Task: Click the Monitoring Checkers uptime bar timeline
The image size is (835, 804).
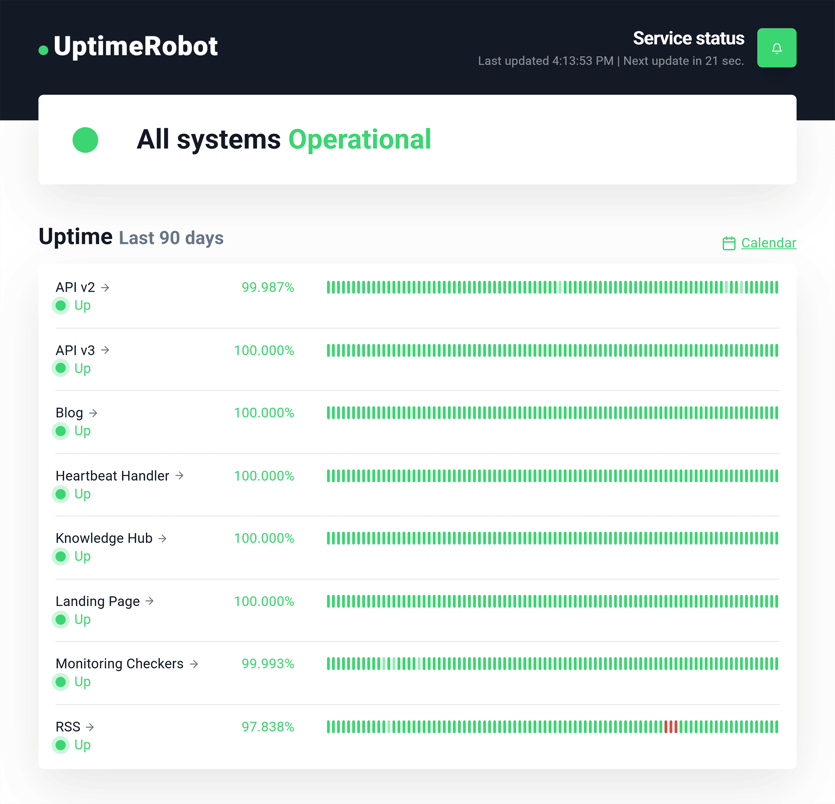Action: [x=552, y=663]
